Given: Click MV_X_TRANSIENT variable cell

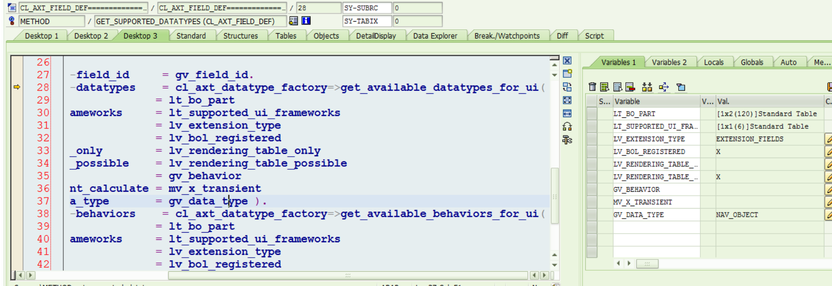Looking at the screenshot, I should (x=656, y=202).
